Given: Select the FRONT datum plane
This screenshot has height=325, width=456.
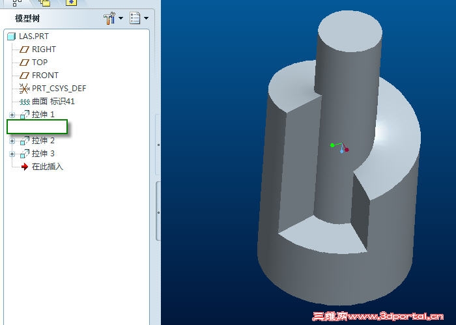Looking at the screenshot, I should 39,76.
